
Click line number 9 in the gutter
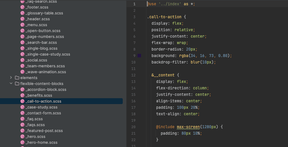(x=135, y=56)
